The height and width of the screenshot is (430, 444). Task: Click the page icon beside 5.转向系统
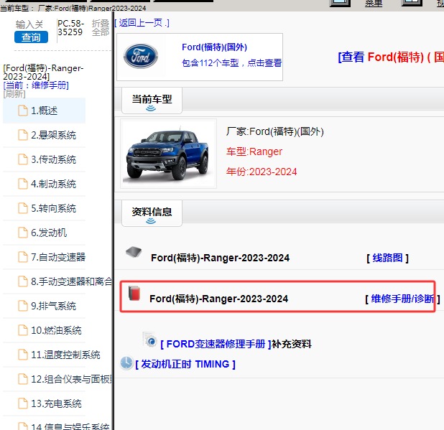tap(23, 208)
